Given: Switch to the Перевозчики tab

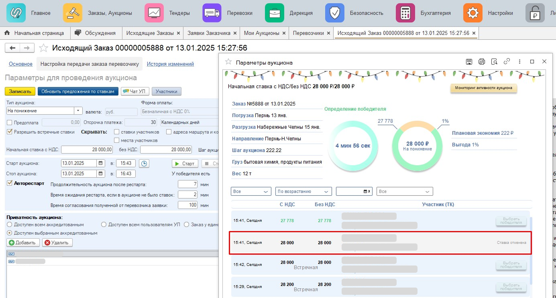Looking at the screenshot, I should (x=308, y=33).
